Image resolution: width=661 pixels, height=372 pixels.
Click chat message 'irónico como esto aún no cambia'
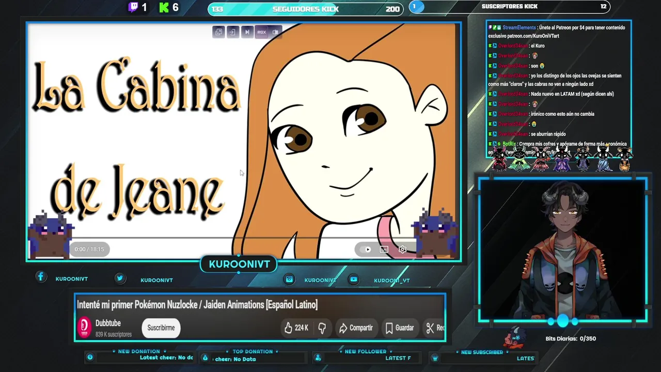pyautogui.click(x=541, y=114)
